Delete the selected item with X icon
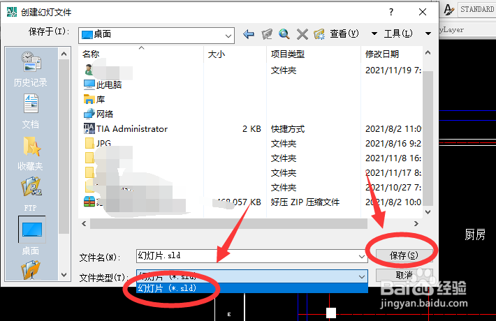 (302, 33)
